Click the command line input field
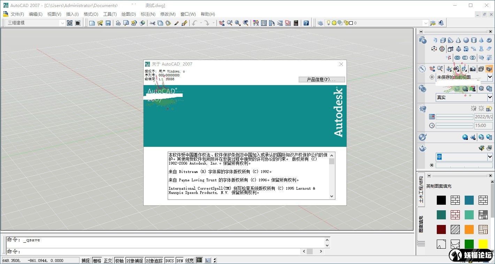Image resolution: width=495 pixels, height=264 pixels. coord(153,251)
